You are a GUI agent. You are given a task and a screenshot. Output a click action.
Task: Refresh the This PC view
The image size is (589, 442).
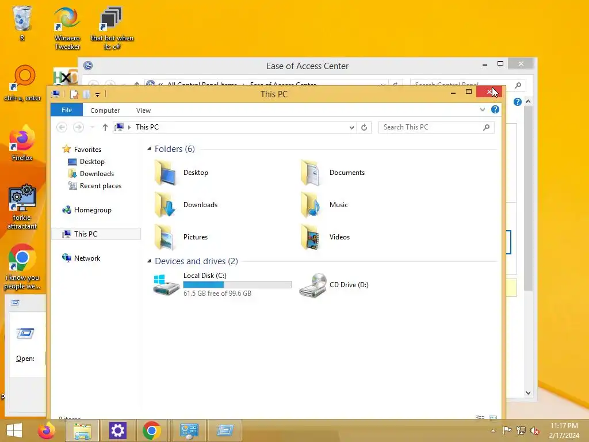coord(364,127)
